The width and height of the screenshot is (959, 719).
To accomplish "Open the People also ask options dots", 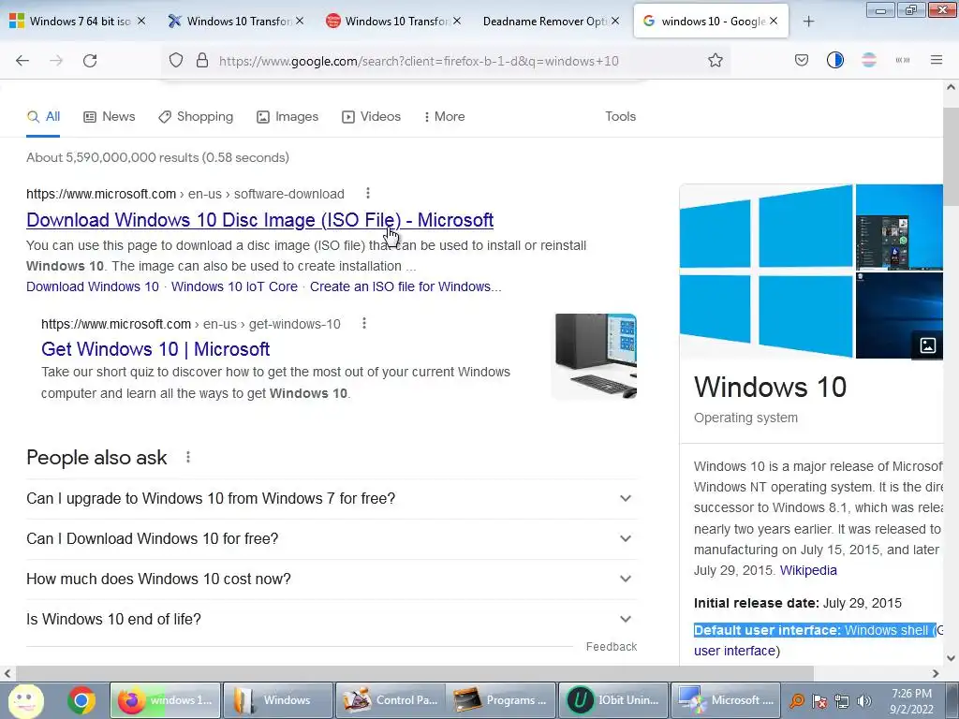I will pos(187,457).
